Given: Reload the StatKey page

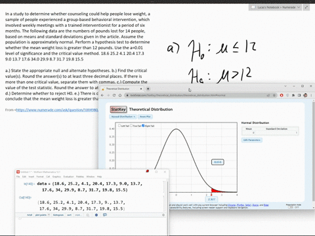Looking at the screenshot, I should coord(114,95).
